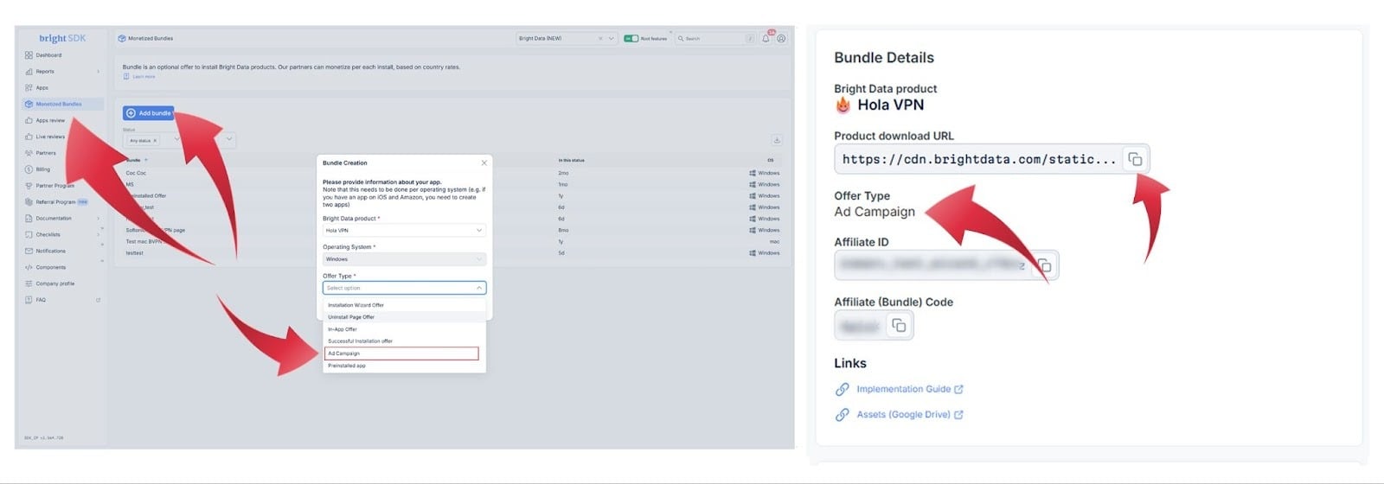Click the Partner Program trophy icon
This screenshot has height=484, width=1384.
29,186
